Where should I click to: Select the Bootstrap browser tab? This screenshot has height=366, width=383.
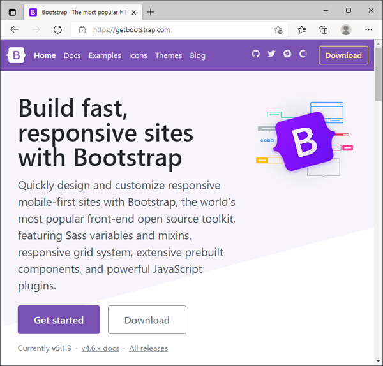[82, 12]
